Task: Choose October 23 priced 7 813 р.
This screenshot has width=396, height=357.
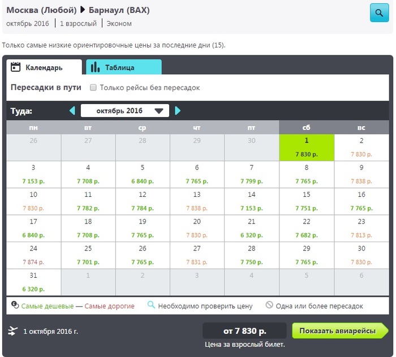Action: click(361, 229)
